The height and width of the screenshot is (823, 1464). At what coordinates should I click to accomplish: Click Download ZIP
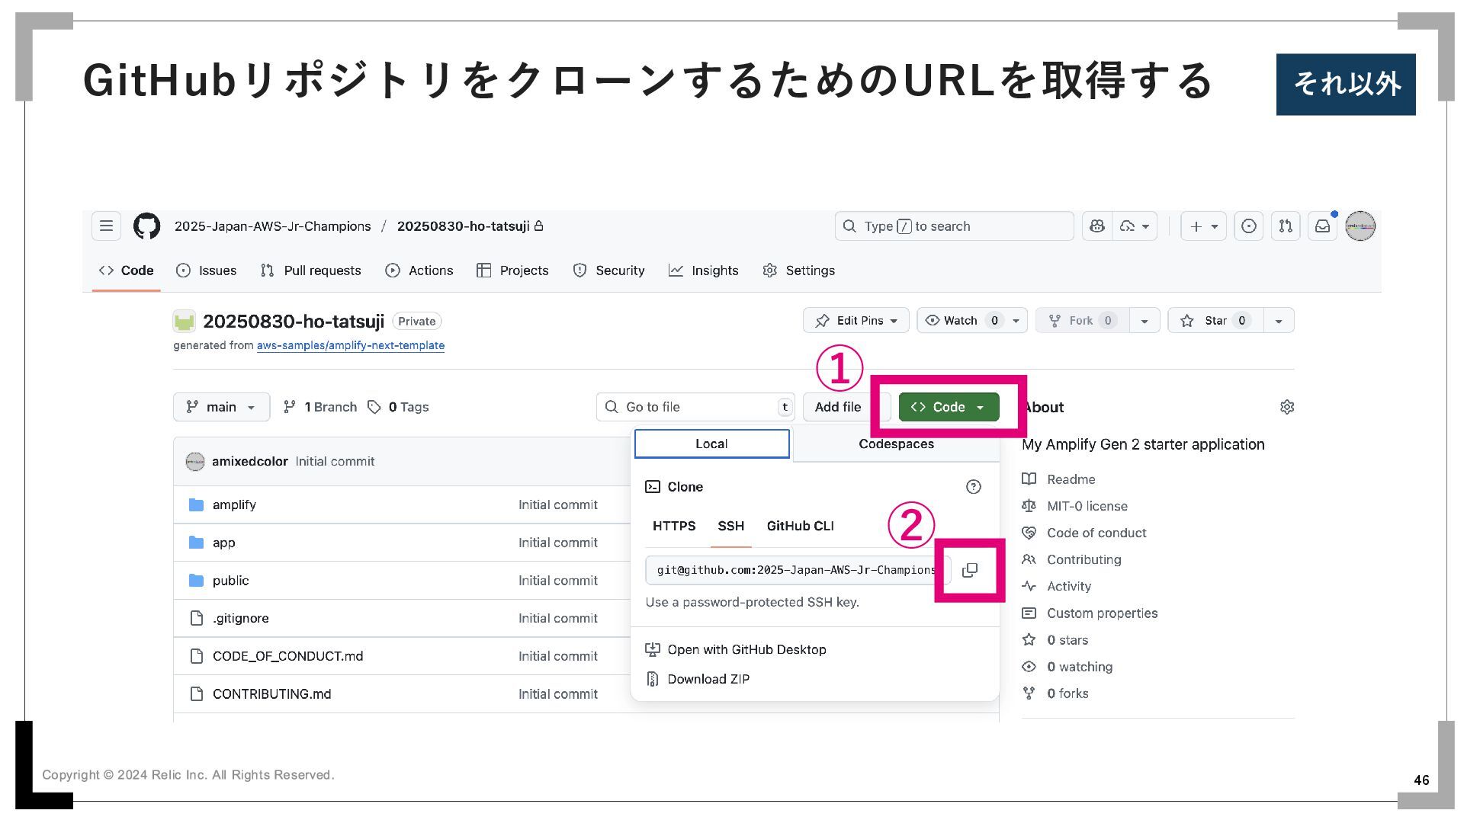[x=698, y=679]
